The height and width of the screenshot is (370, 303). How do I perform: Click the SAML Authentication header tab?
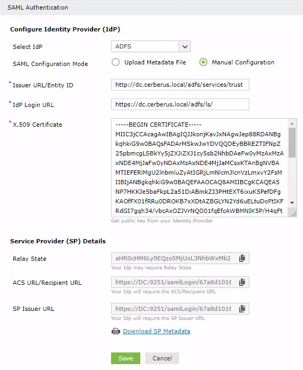[38, 7]
